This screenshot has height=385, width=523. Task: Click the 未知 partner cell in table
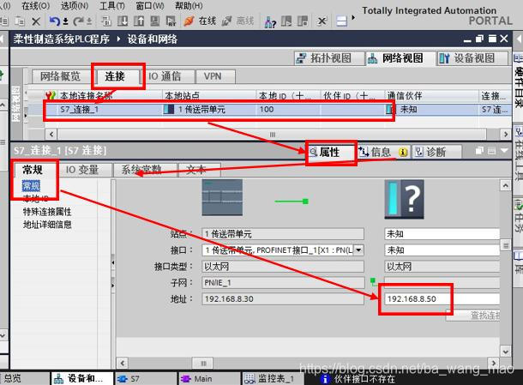point(431,110)
